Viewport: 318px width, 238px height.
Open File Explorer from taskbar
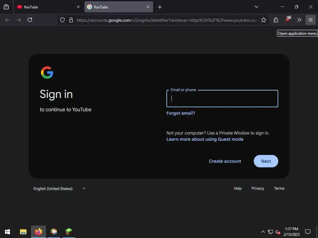click(x=23, y=232)
